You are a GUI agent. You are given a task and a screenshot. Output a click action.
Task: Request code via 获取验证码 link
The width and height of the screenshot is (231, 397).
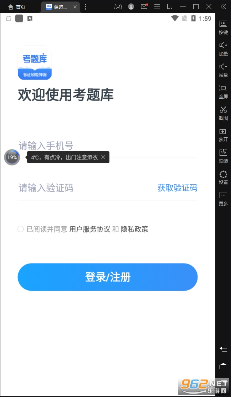point(178,188)
